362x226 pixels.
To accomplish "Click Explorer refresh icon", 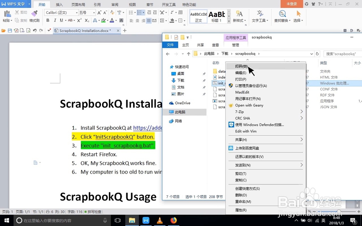I will (x=317, y=54).
